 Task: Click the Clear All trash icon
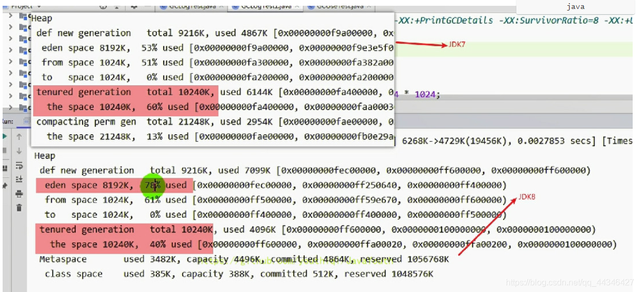pos(19,208)
